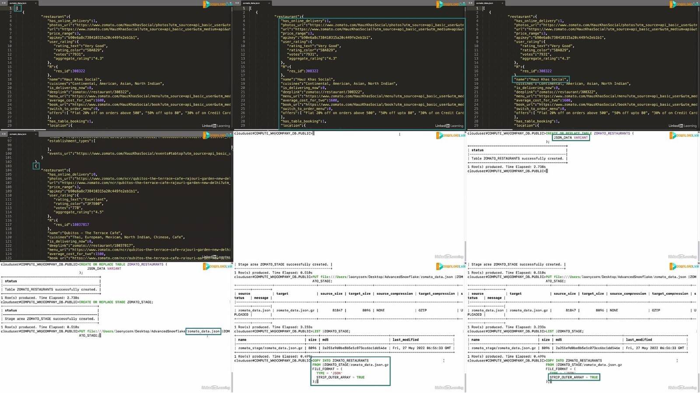
Task: Click highlighted STRIP_OUTER_ARRAY = TRUE option
Action: click(x=574, y=377)
